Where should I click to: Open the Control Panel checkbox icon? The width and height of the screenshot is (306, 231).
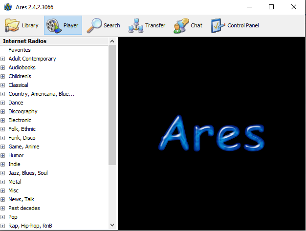[x=218, y=26]
